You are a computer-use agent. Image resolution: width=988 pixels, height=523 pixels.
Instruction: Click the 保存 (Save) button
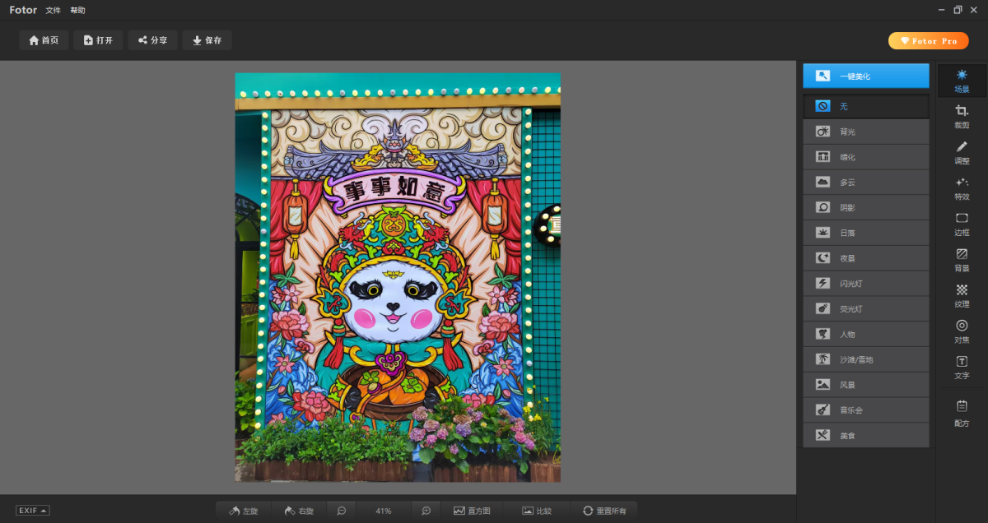pyautogui.click(x=207, y=40)
